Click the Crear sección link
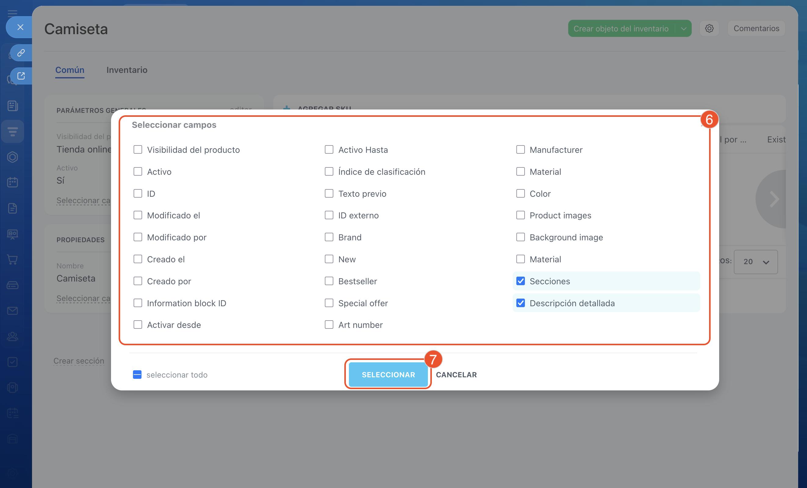 79,361
